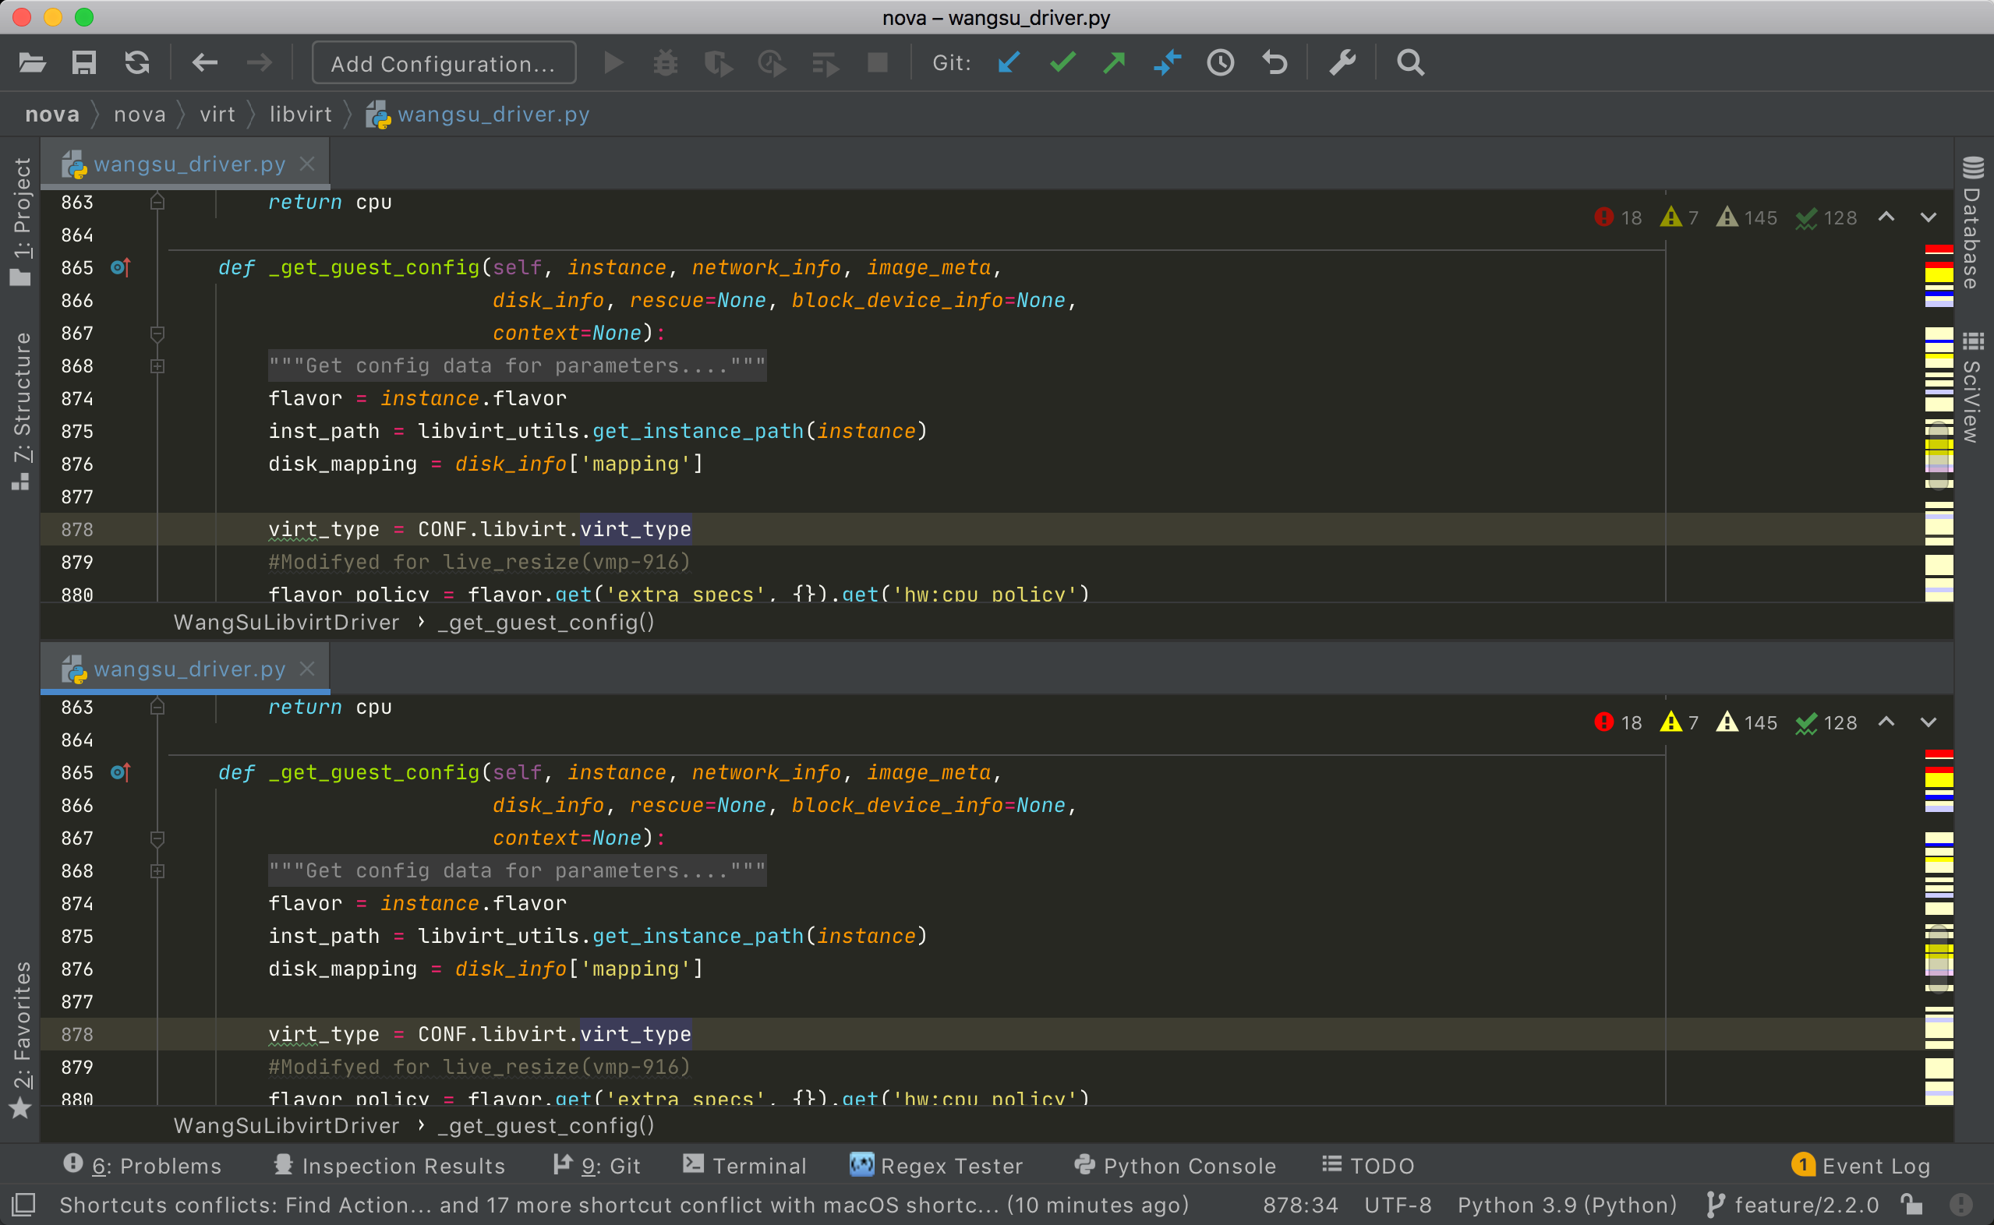Toggle tool window bars icon at bottom-left
Image resolution: width=1994 pixels, height=1225 pixels.
[23, 1204]
